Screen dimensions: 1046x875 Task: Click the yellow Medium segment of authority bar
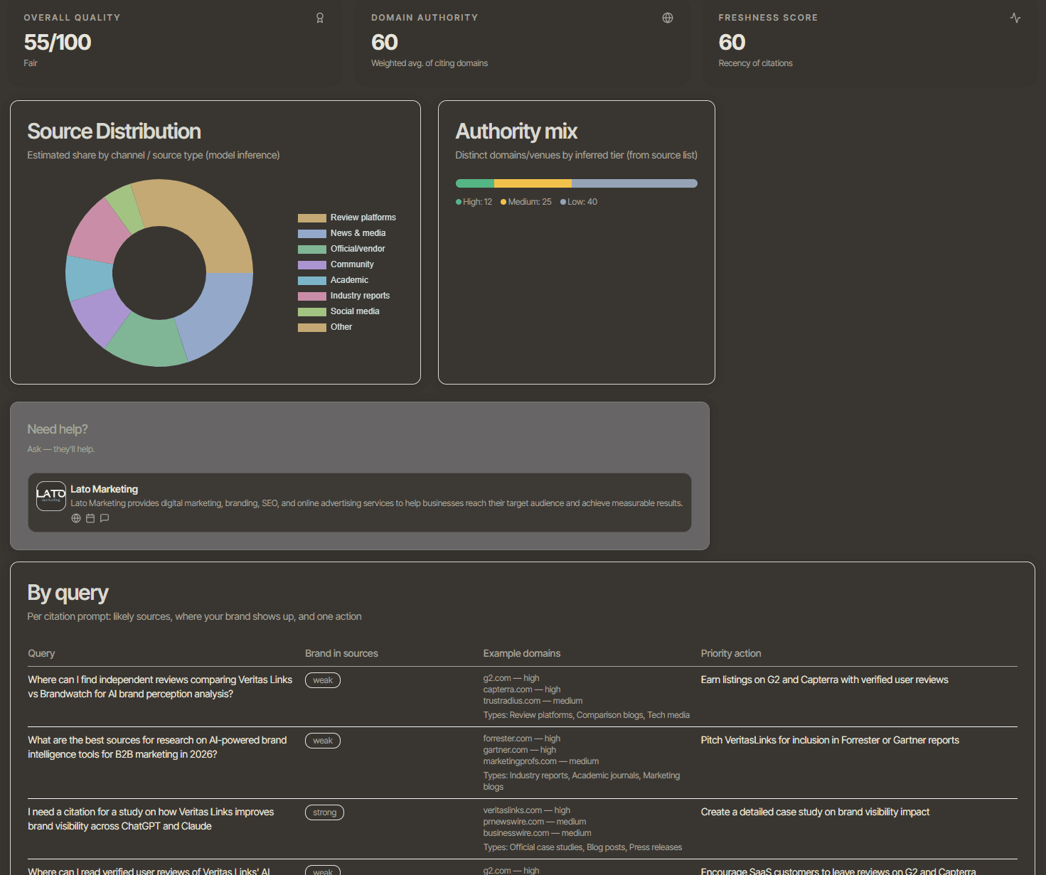(533, 183)
